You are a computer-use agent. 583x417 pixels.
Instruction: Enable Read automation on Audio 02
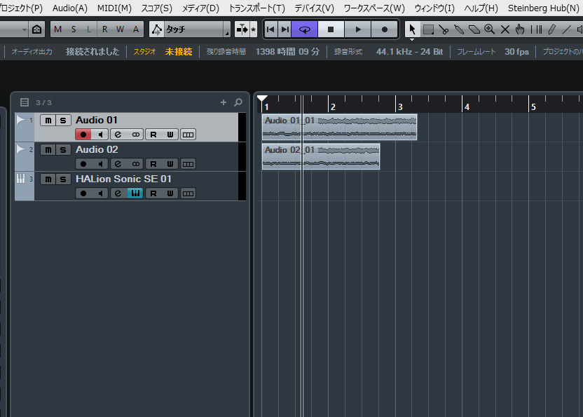[x=153, y=164]
